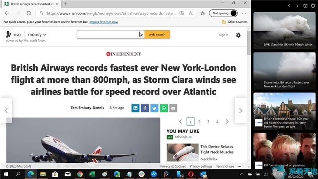318x179 pixels.
Task: Share article by email icon
Action: coord(173,108)
